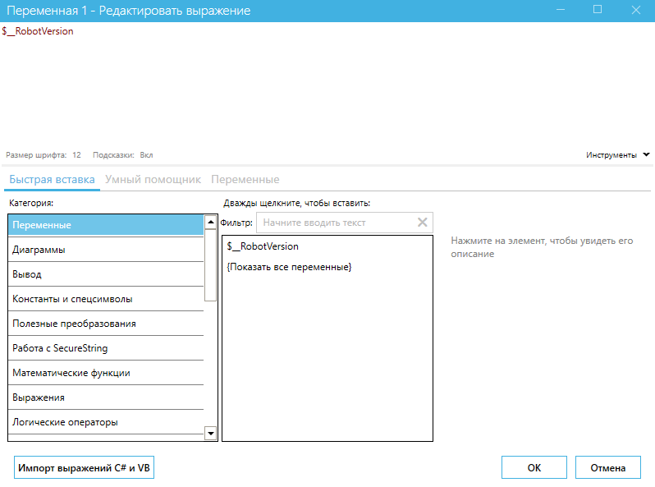Maximize the expression editor window

597,10
